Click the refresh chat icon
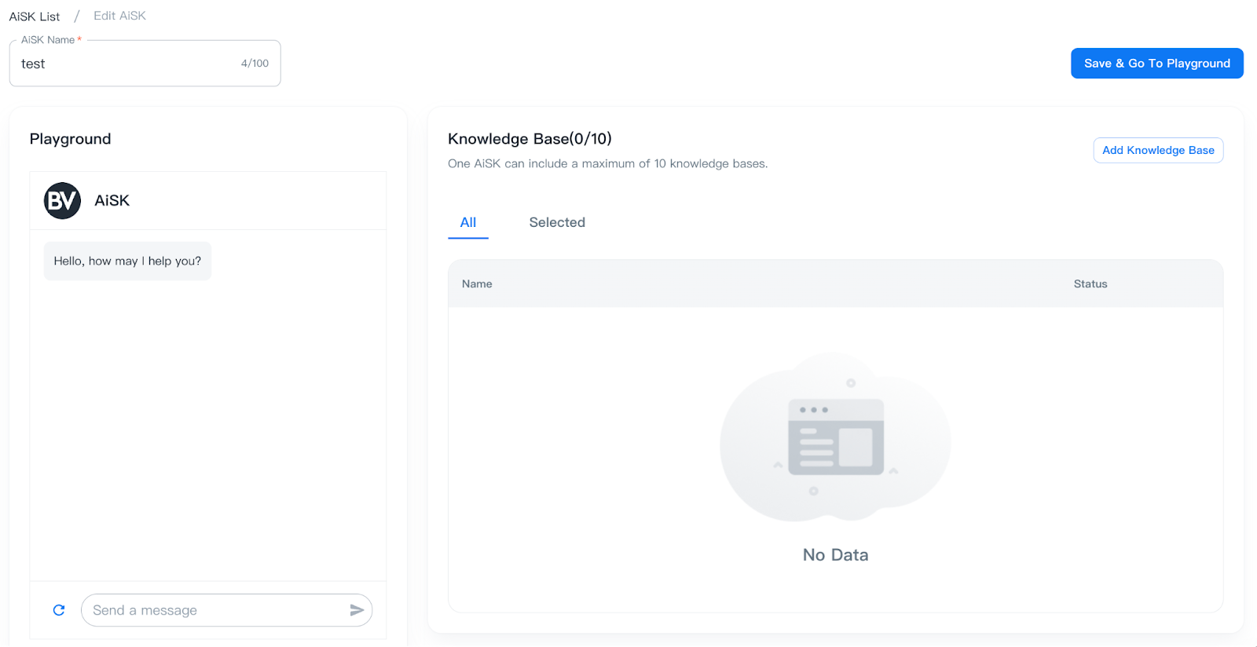Viewport: 1257px width, 647px height. click(59, 610)
